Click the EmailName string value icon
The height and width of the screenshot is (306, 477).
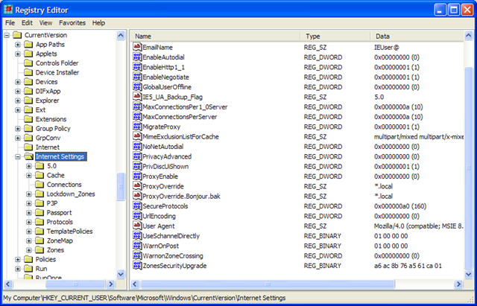coord(137,47)
